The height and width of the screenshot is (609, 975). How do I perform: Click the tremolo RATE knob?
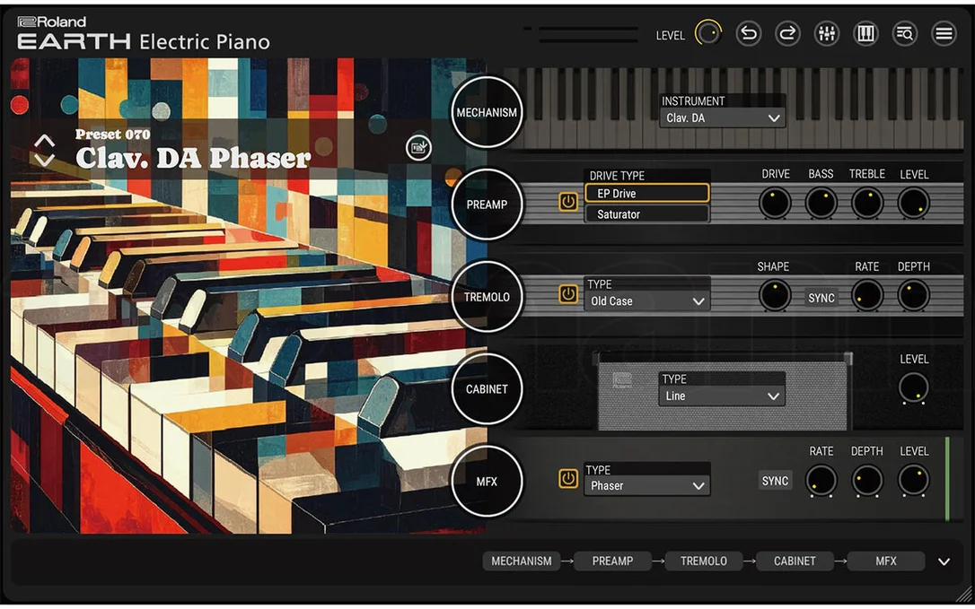(x=866, y=295)
